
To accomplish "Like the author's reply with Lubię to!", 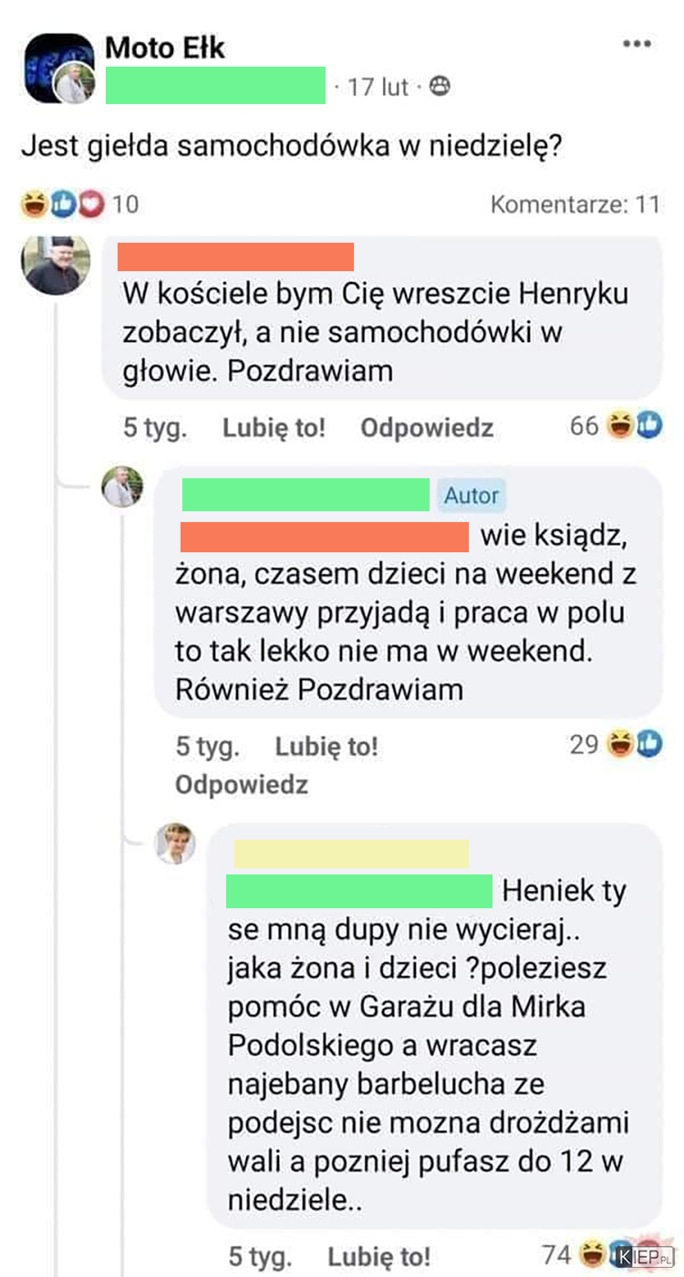I will pyautogui.click(x=326, y=747).
